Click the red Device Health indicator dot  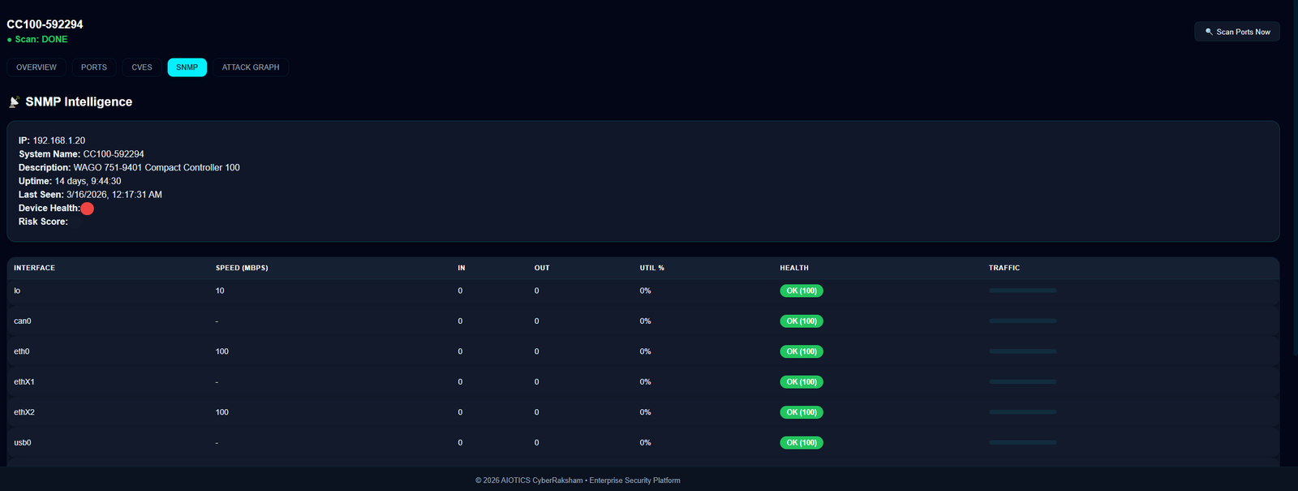coord(88,209)
